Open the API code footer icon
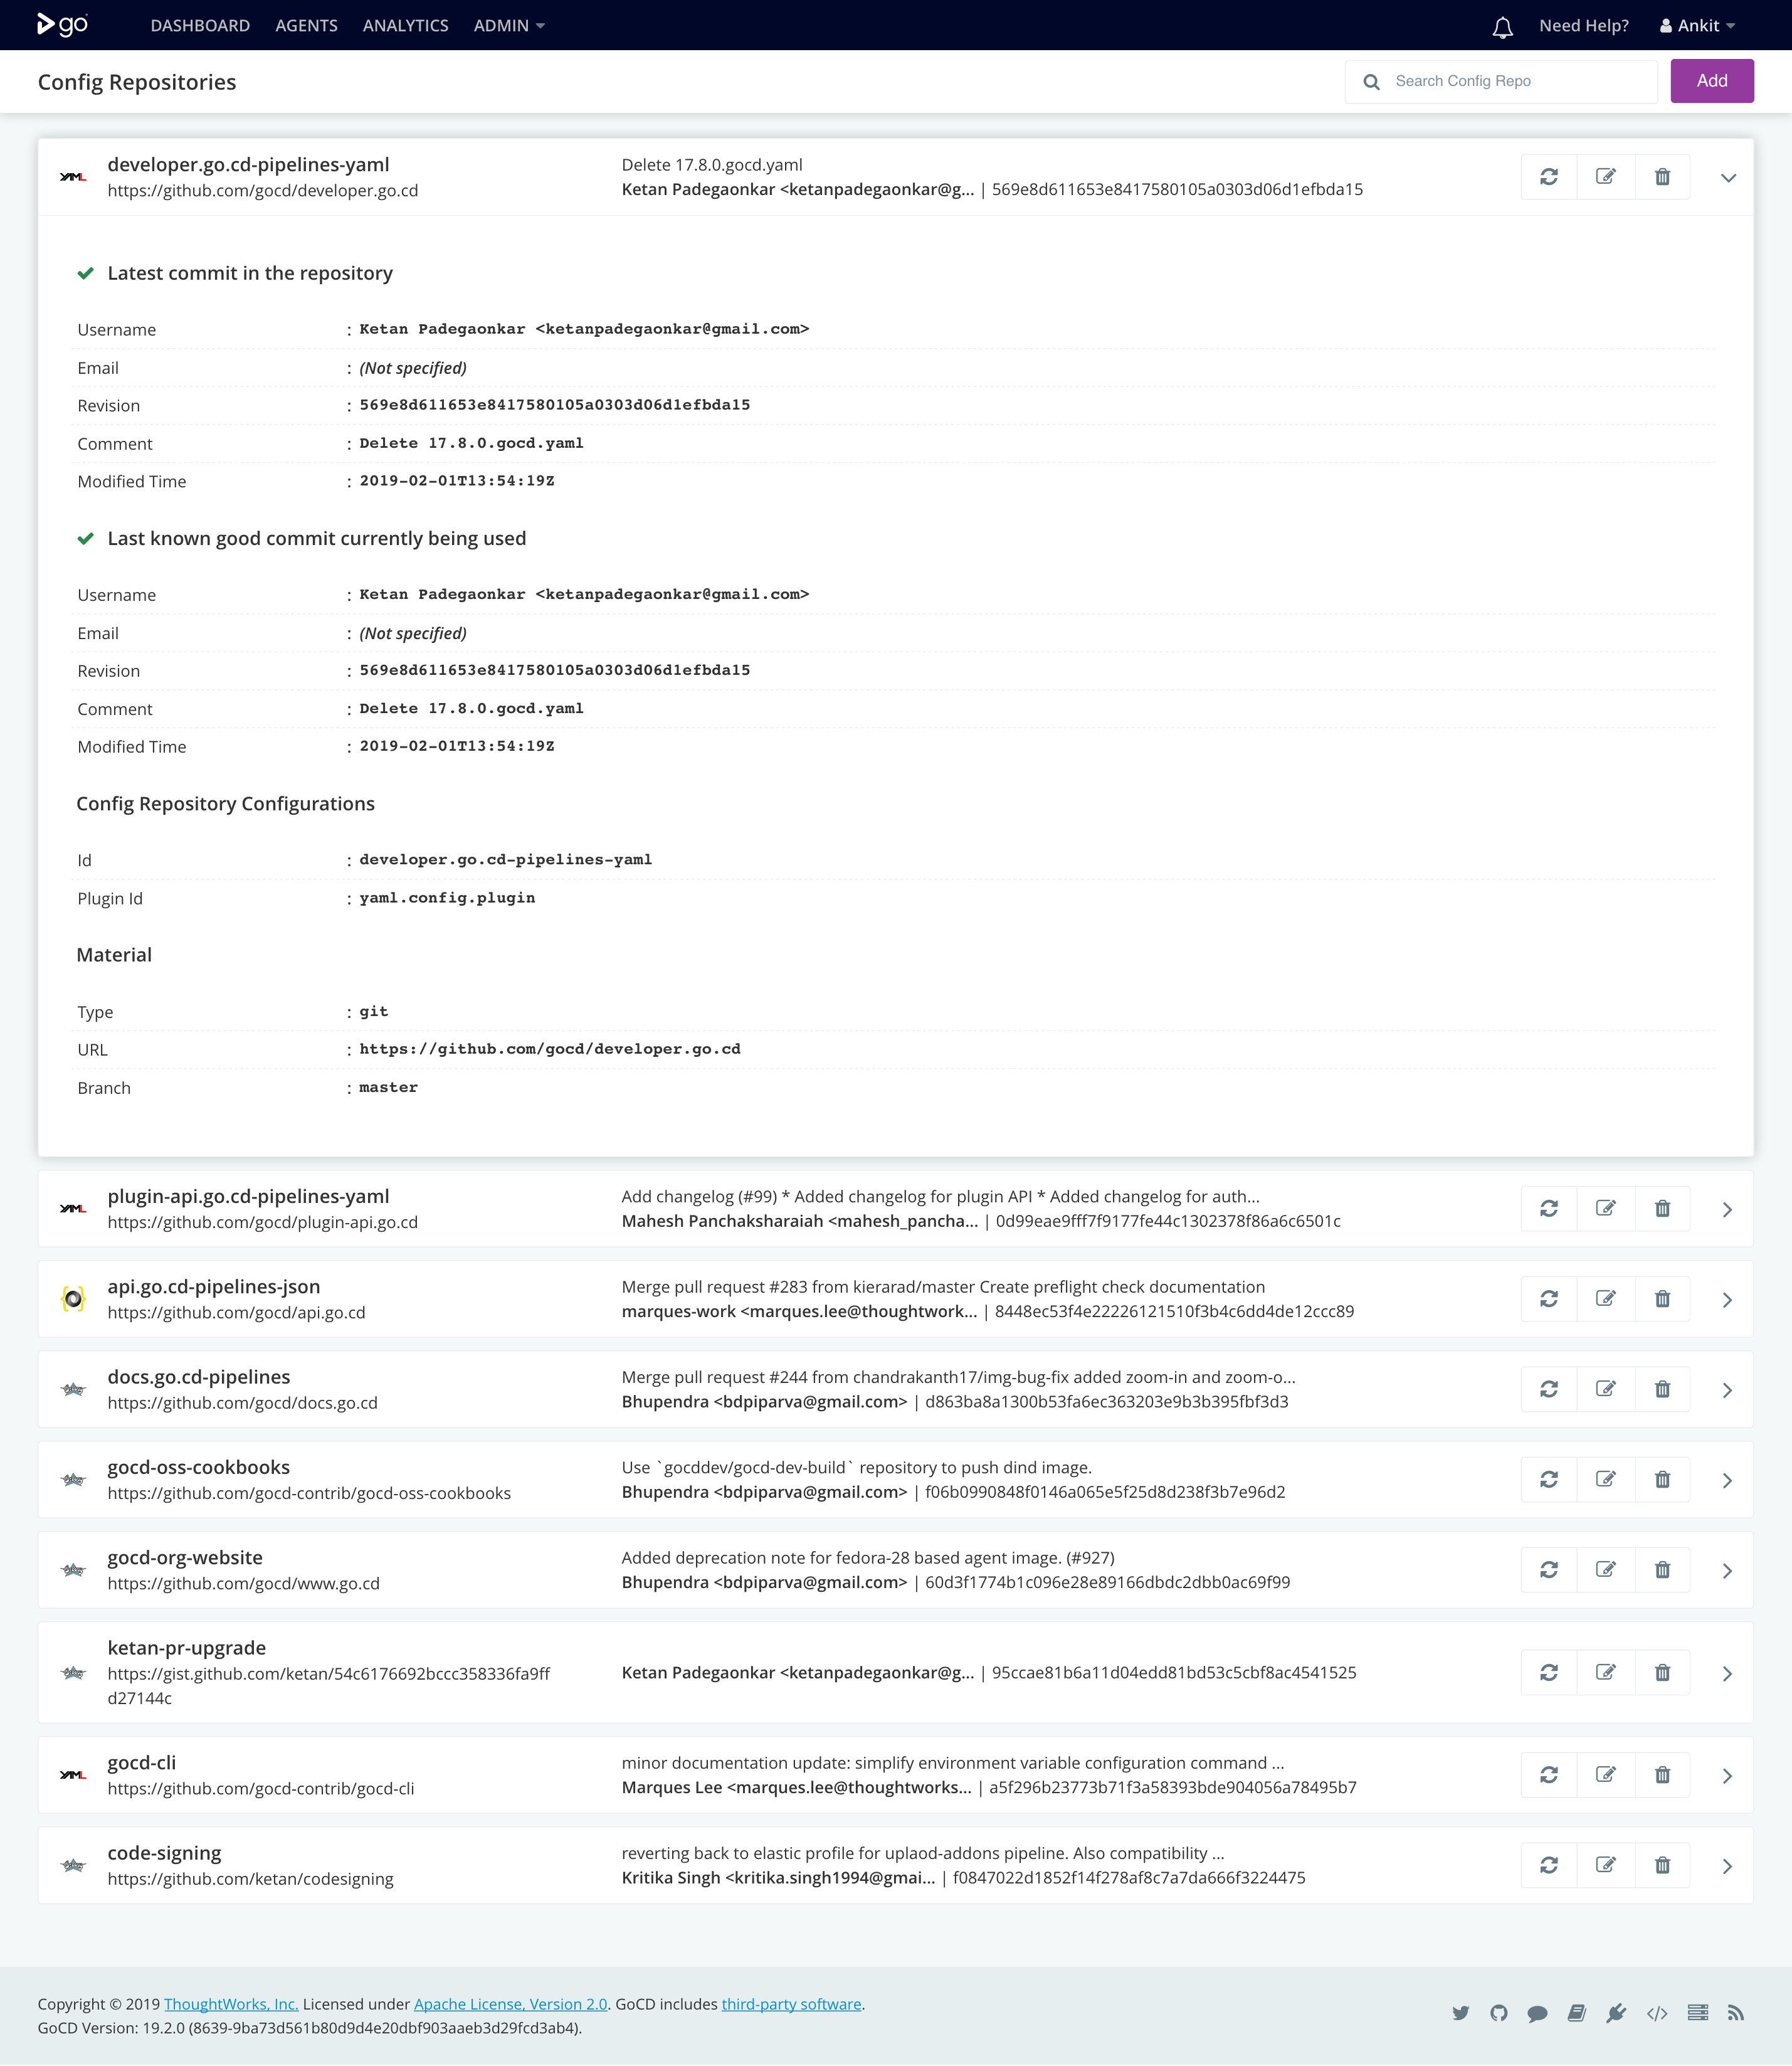The image size is (1792, 2066). tap(1657, 2013)
